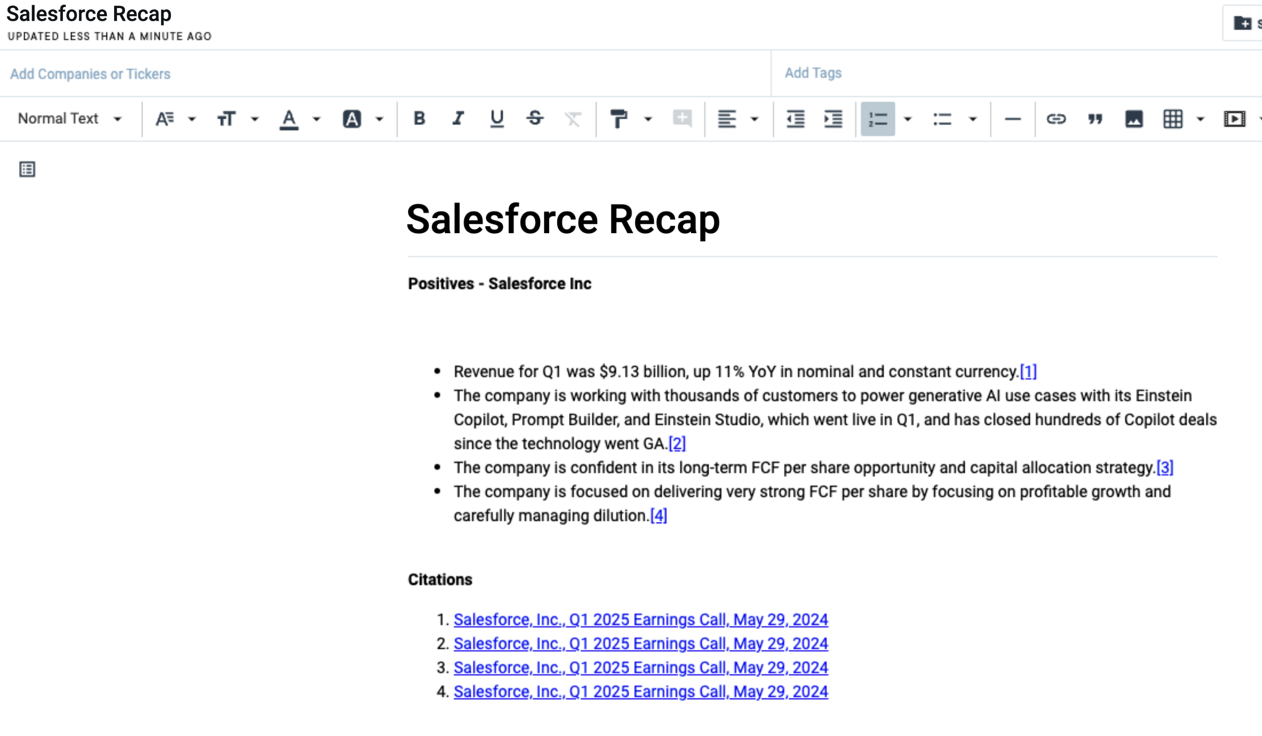
Task: Open the Normal Text style dropdown
Action: pyautogui.click(x=70, y=119)
